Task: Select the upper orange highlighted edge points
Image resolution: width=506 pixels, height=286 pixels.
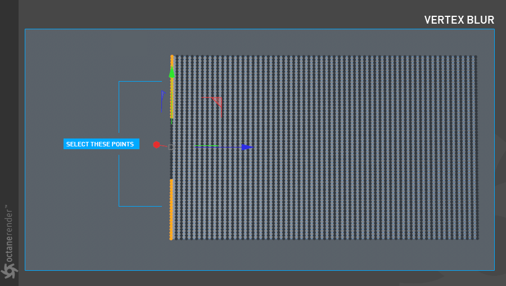Action: coord(172,87)
